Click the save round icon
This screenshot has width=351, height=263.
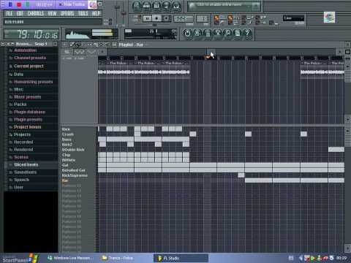197,33
